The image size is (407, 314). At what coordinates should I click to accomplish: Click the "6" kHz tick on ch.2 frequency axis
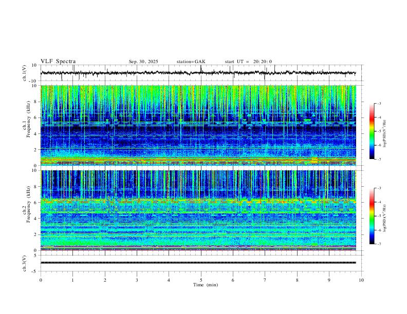tap(36, 203)
